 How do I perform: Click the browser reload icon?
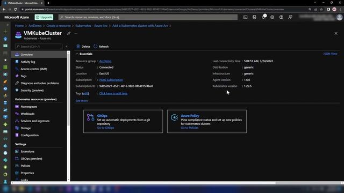pos(15,9)
